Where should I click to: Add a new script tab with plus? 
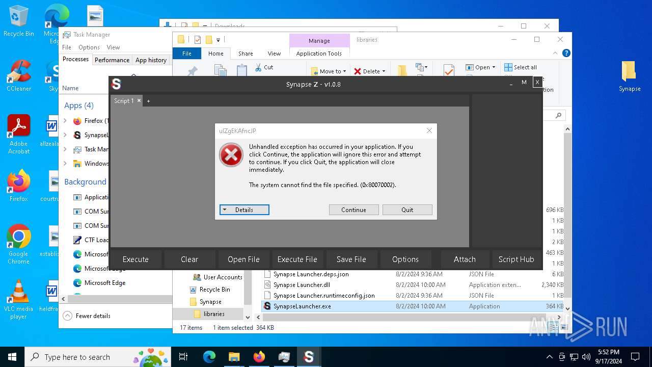149,101
